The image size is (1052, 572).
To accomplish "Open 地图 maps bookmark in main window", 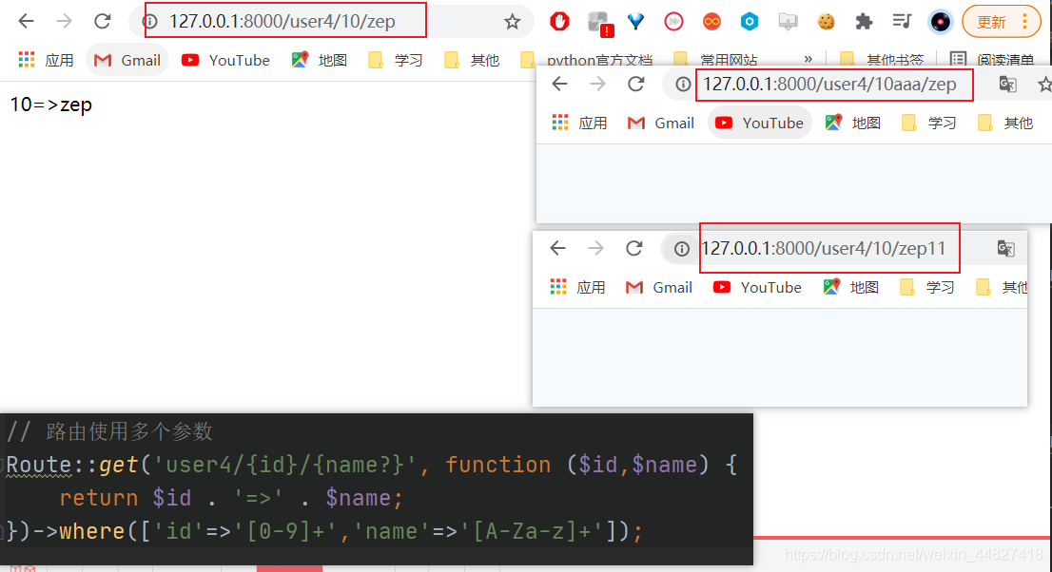I will [320, 61].
